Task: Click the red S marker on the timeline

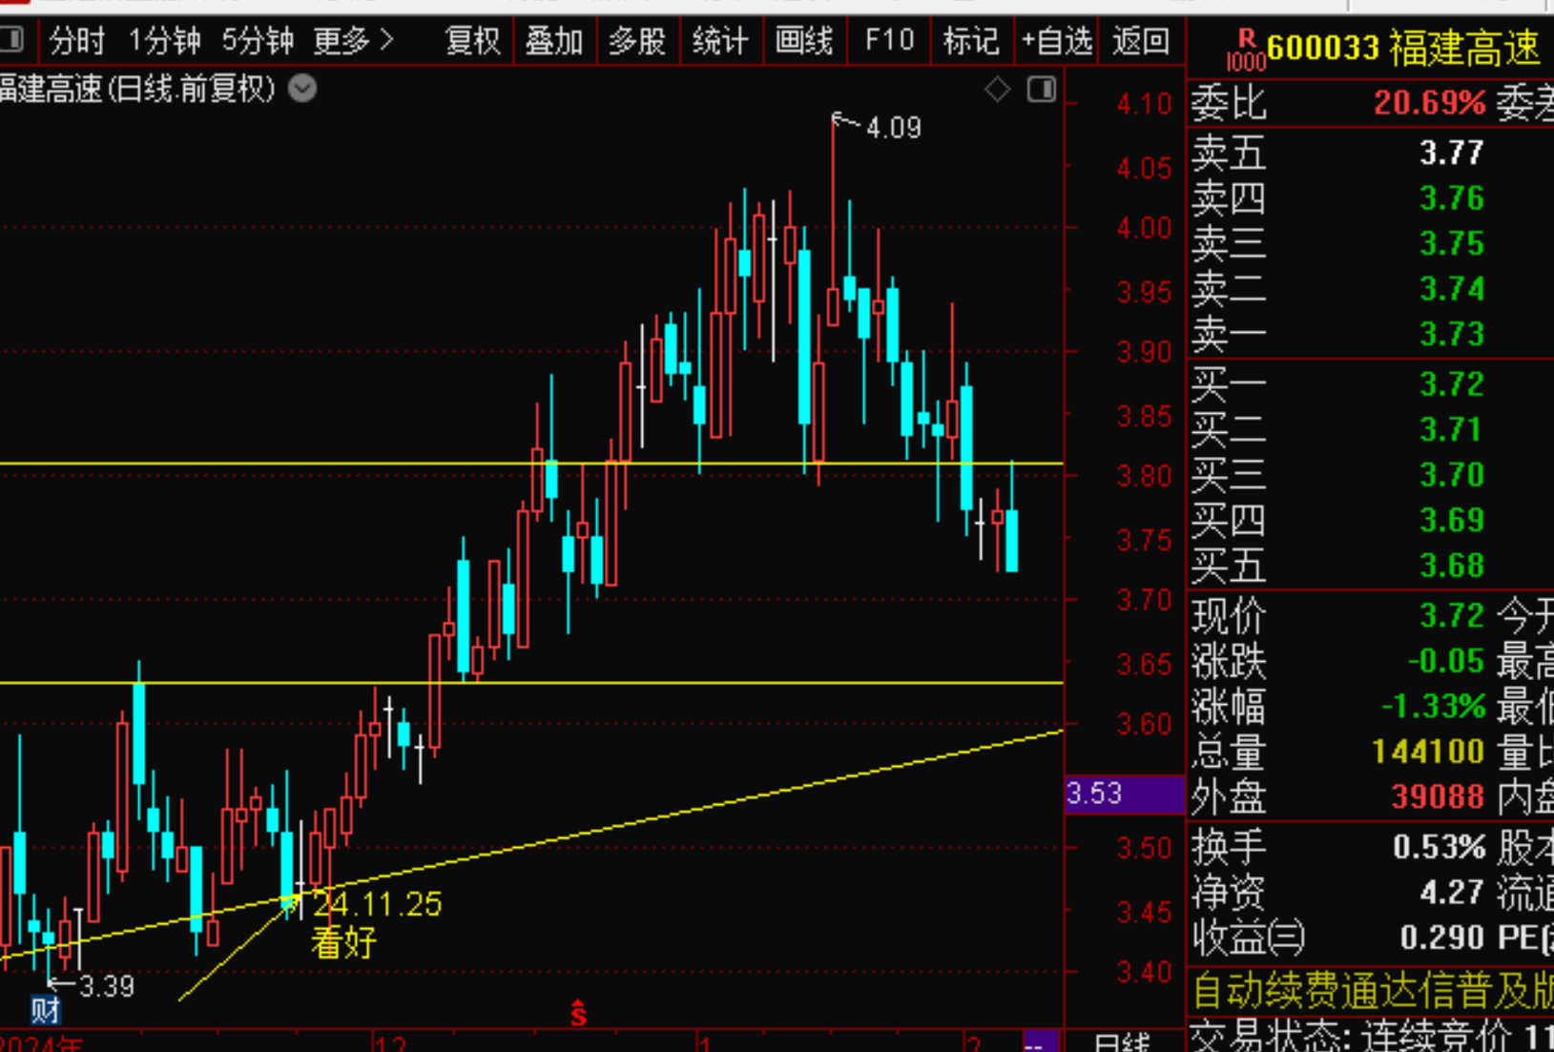Action: pyautogui.click(x=578, y=1013)
